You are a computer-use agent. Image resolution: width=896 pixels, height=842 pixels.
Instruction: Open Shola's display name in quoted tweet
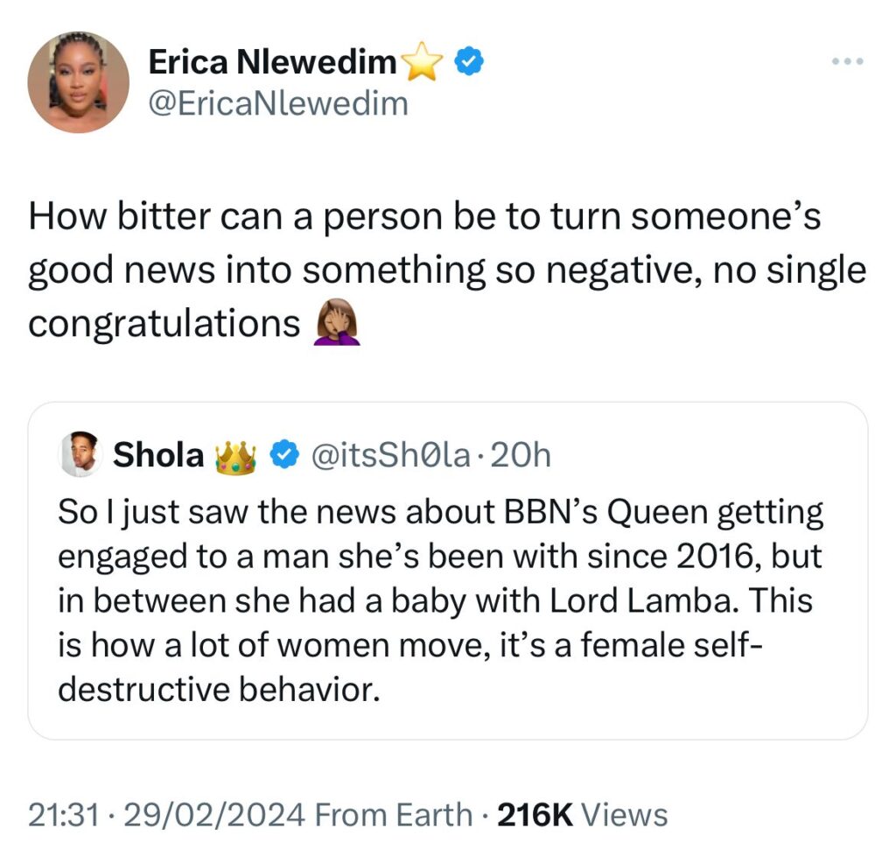coord(157,455)
